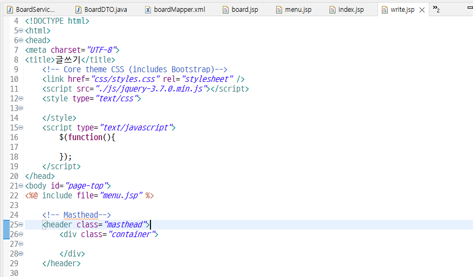Image resolution: width=473 pixels, height=277 pixels.
Task: Show hidden editor tabs list
Action: click(436, 9)
